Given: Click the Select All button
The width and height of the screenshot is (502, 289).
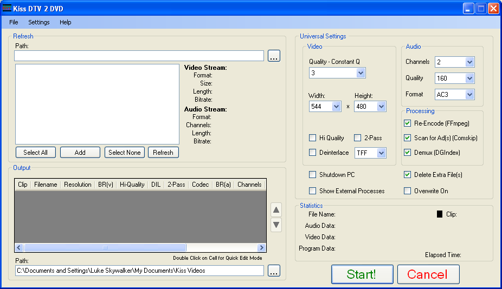Looking at the screenshot, I should [36, 153].
